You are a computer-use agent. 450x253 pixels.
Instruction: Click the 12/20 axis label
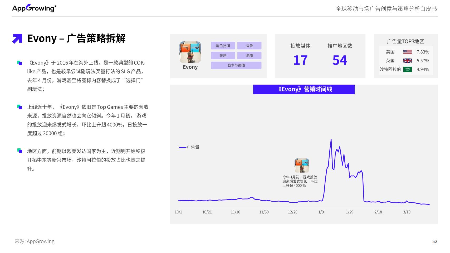293,212
